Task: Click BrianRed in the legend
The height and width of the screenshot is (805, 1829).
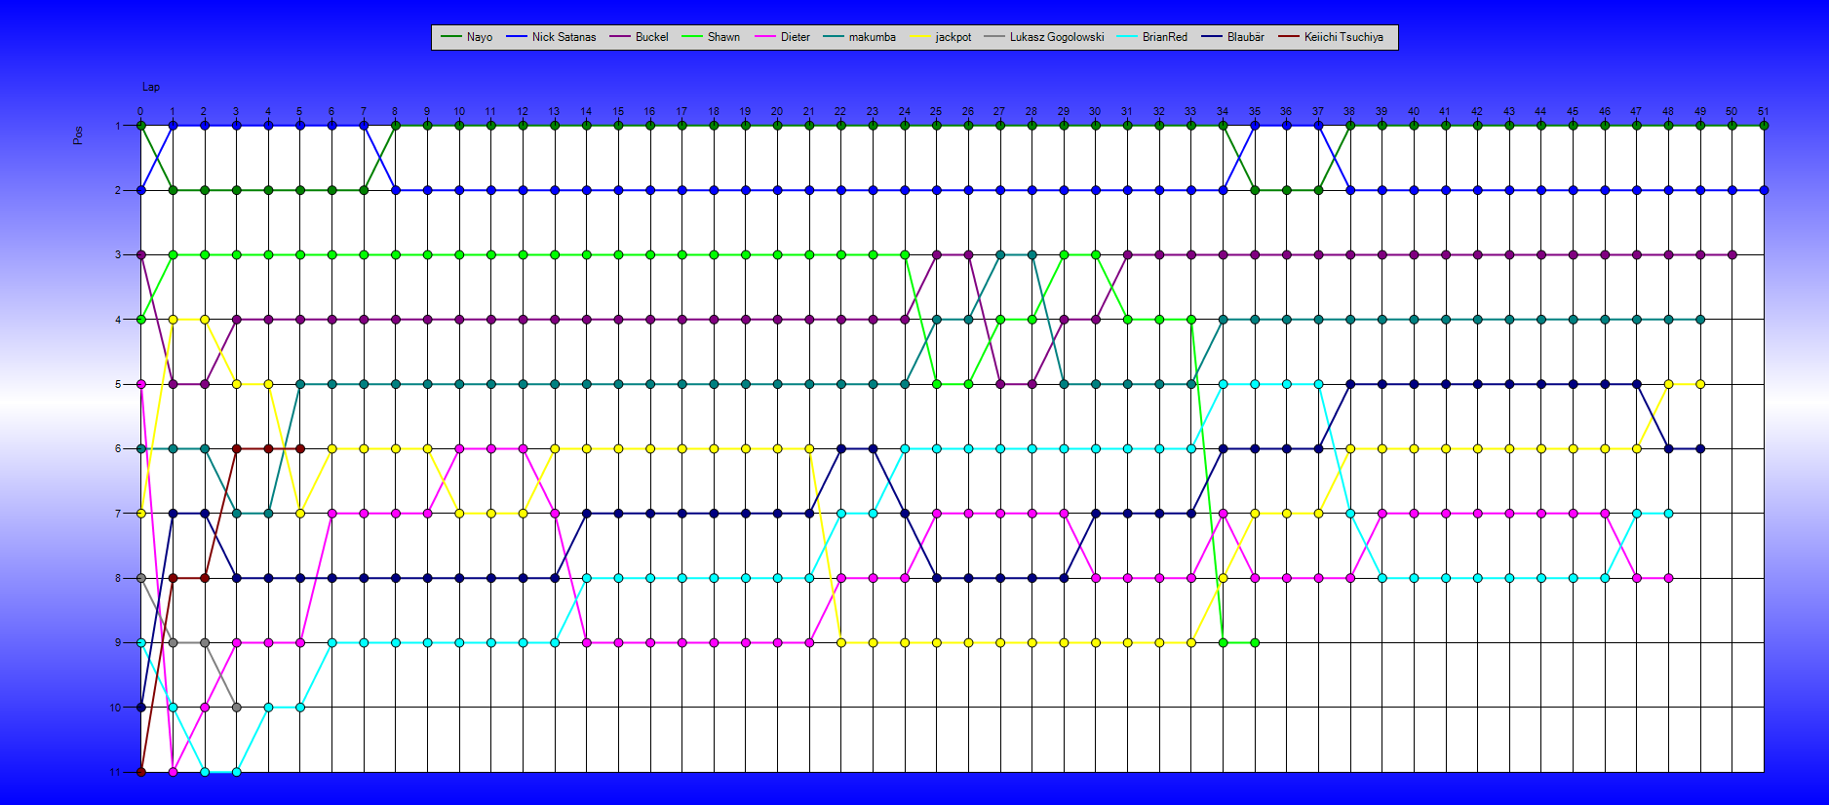Action: [x=1151, y=37]
